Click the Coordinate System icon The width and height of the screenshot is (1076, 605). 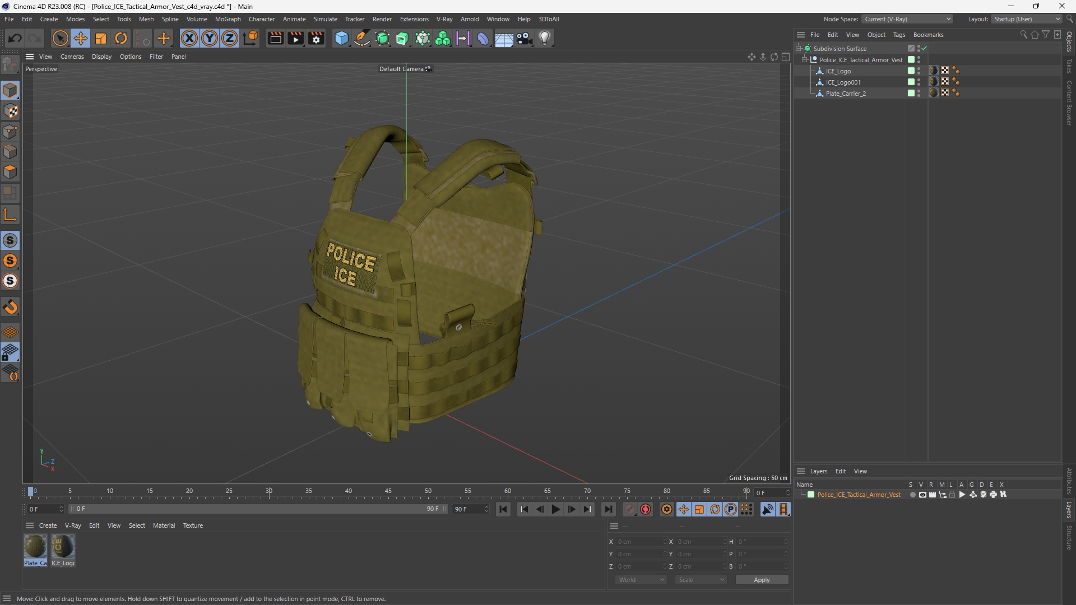251,38
